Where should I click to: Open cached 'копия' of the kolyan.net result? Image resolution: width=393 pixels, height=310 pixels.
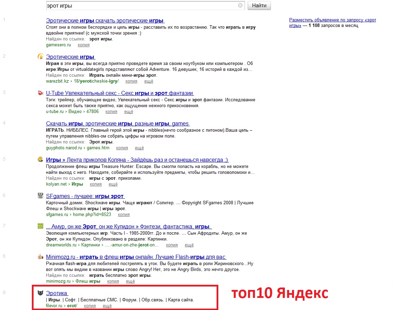coord(96,184)
